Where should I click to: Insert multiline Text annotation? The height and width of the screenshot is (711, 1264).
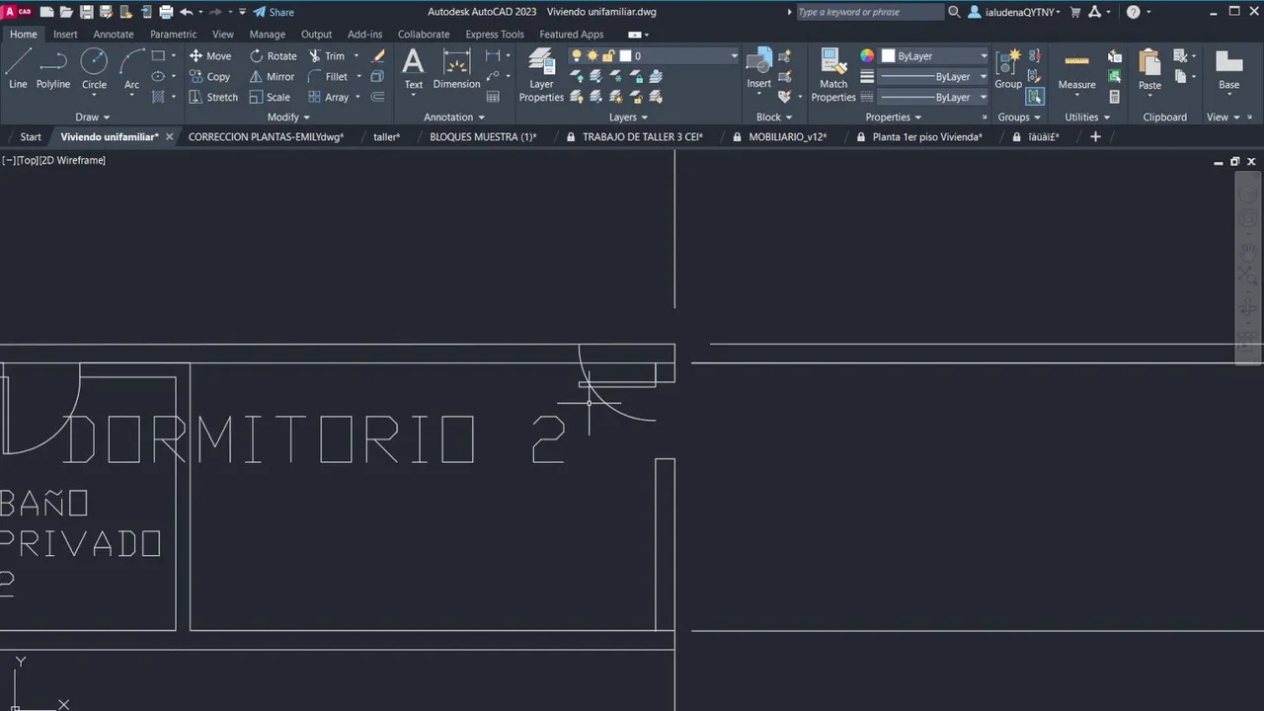click(x=413, y=67)
